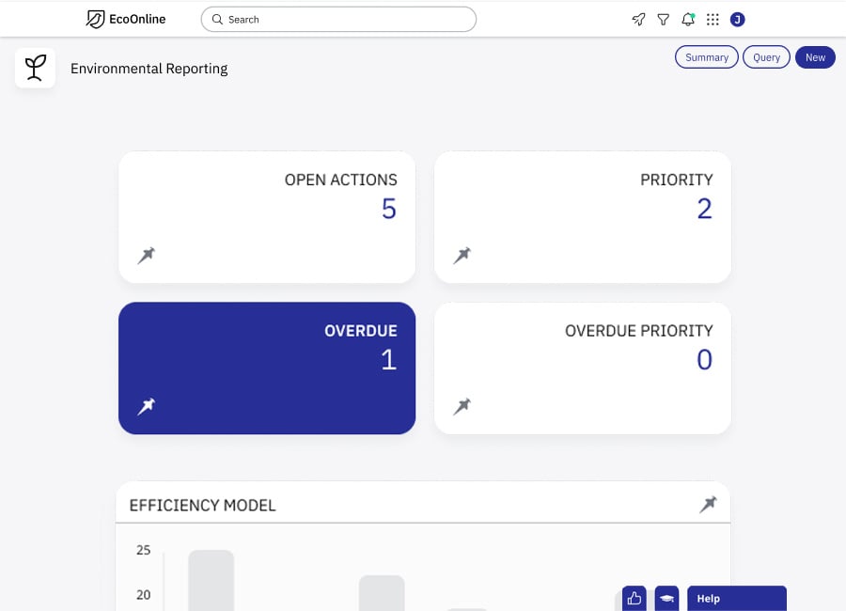846x611 pixels.
Task: Pin the Efficiency Model chart
Action: click(x=708, y=504)
